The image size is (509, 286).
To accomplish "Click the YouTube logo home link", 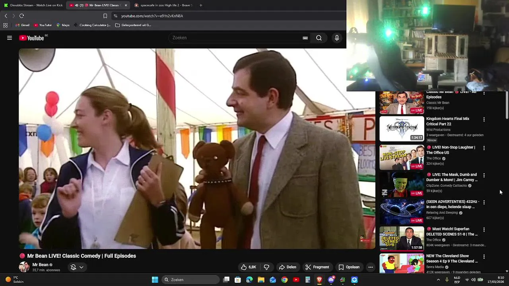I will 31,38.
